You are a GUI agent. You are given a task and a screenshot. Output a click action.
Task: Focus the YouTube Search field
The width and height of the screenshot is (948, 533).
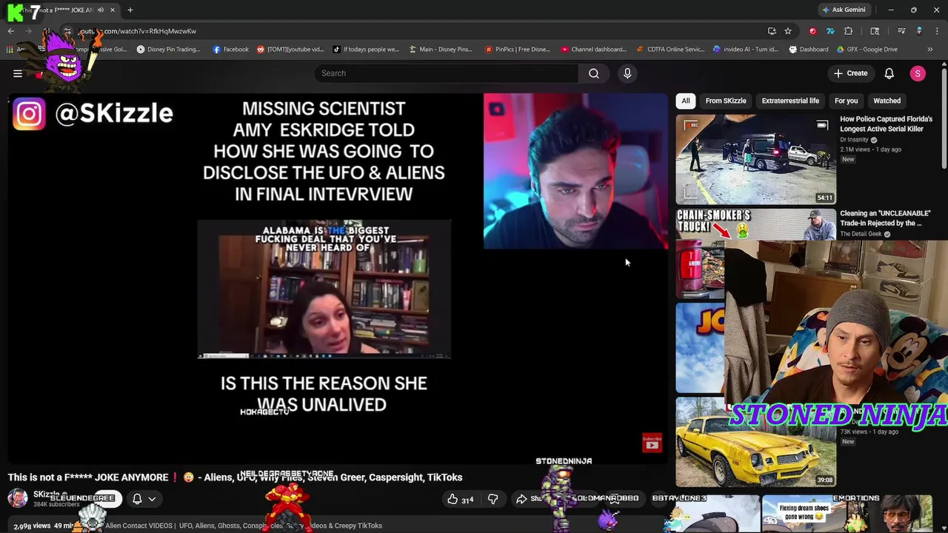(x=447, y=73)
